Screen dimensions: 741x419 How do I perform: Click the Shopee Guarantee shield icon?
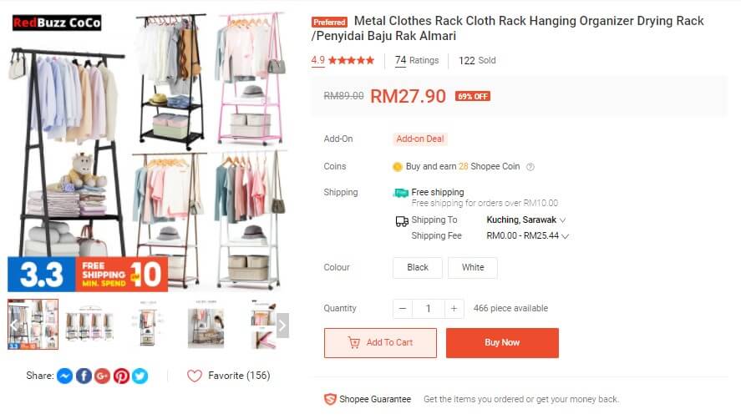(x=330, y=399)
